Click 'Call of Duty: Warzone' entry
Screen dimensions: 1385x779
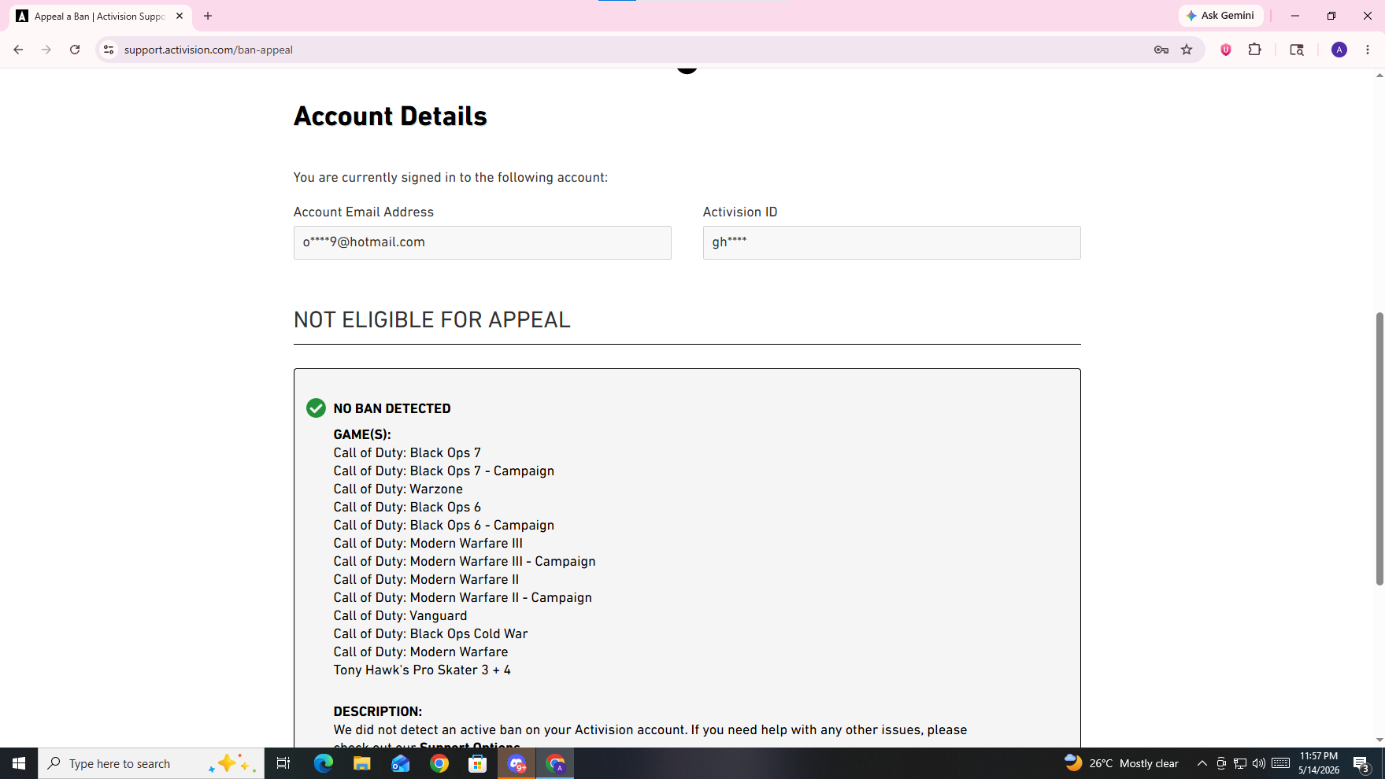pos(398,489)
